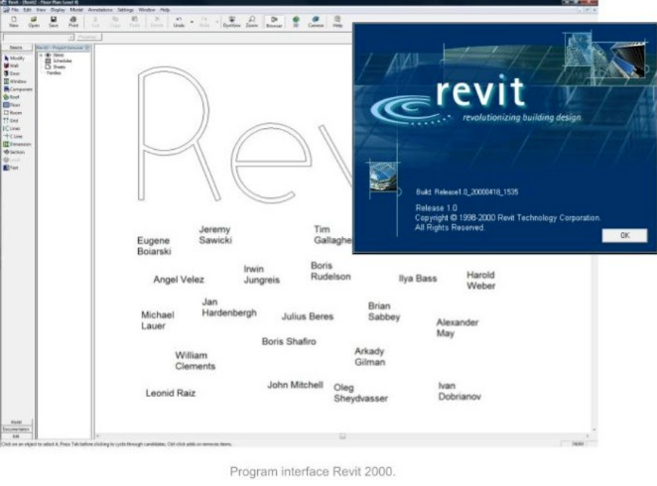Image resolution: width=657 pixels, height=486 pixels.
Task: Pick the Door tool
Action: [12, 73]
